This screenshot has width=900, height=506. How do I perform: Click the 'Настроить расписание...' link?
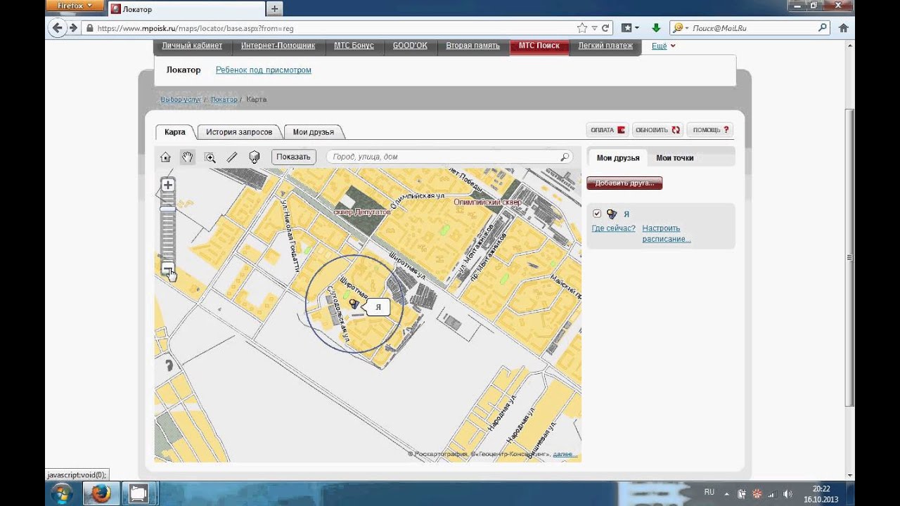click(x=667, y=233)
